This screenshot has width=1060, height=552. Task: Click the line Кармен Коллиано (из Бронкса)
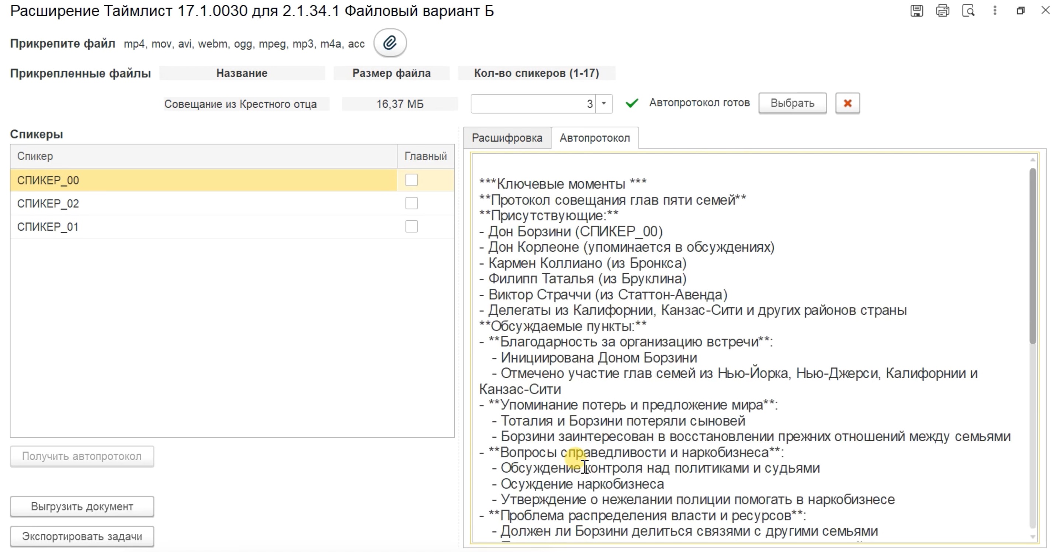pos(583,263)
